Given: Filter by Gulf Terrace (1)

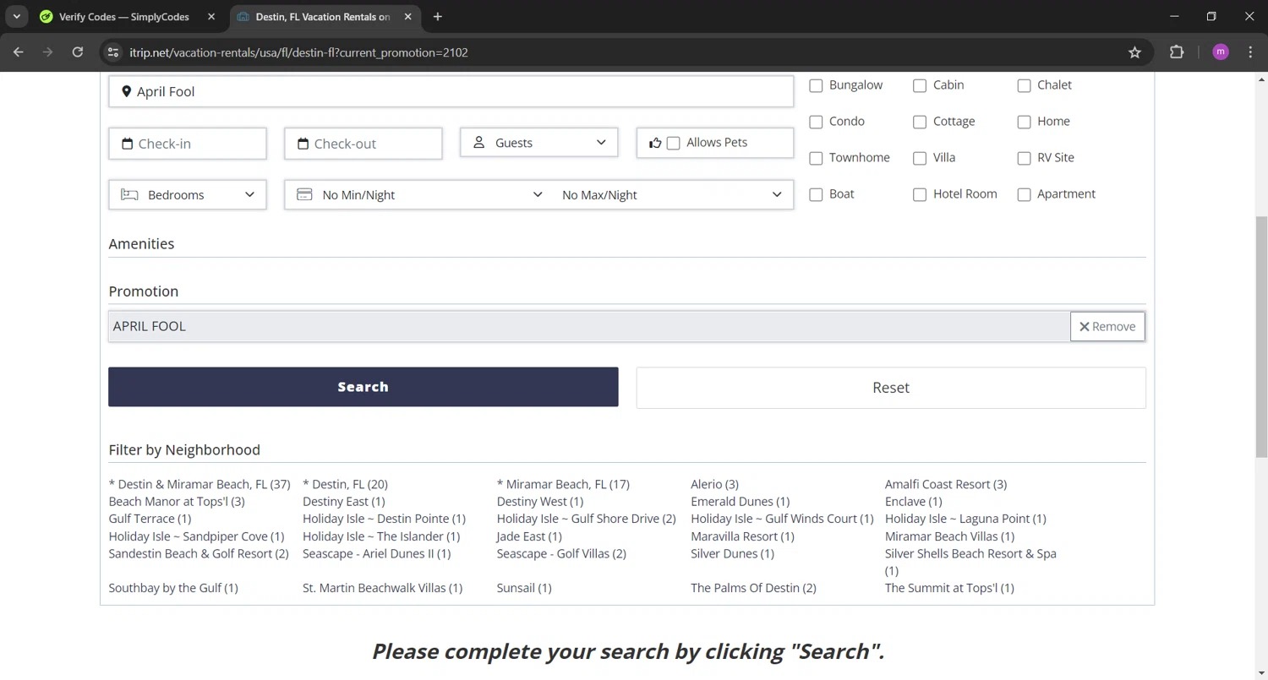Looking at the screenshot, I should point(150,519).
